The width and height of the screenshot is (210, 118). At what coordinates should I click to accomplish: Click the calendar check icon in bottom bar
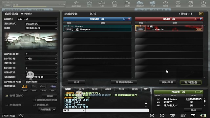click(193, 115)
